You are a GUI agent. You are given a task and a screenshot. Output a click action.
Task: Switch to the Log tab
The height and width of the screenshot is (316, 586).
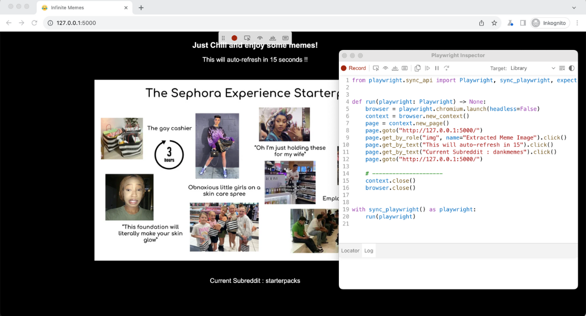(x=369, y=251)
